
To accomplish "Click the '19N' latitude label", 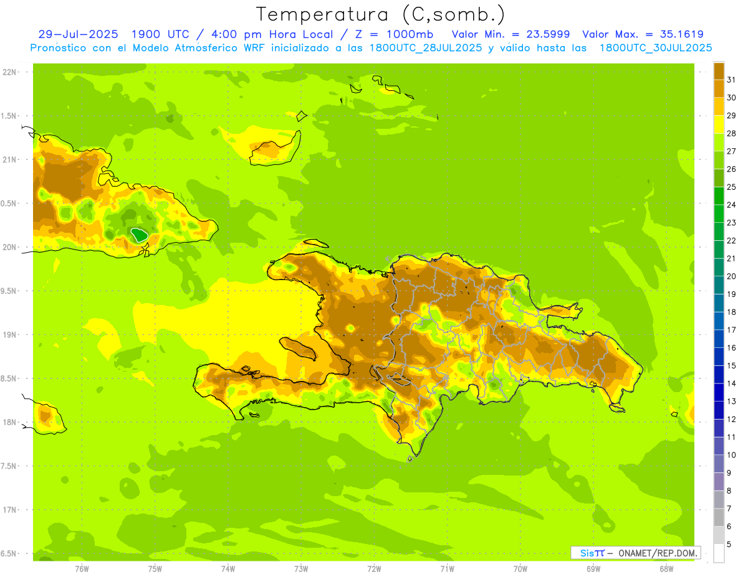I will (x=10, y=334).
